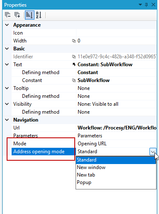Select Text Defining method value Constant
The width and height of the screenshot is (159, 214).
tap(116, 72)
